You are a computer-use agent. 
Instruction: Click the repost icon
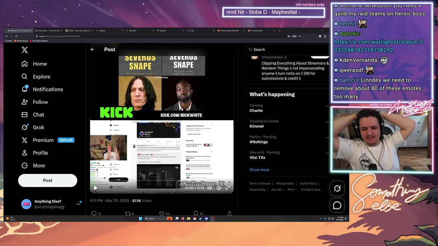point(128,213)
